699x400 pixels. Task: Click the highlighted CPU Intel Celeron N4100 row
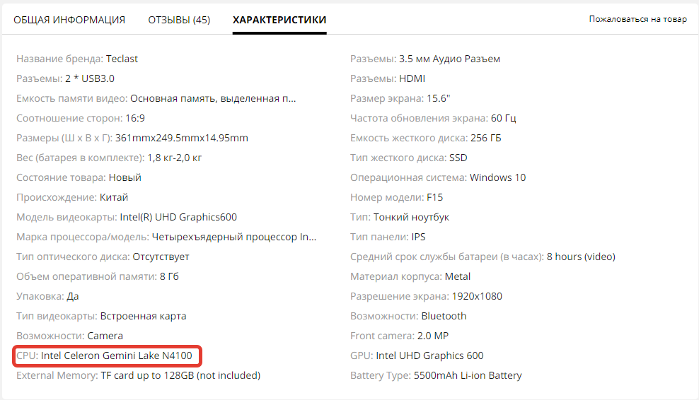pyautogui.click(x=104, y=355)
